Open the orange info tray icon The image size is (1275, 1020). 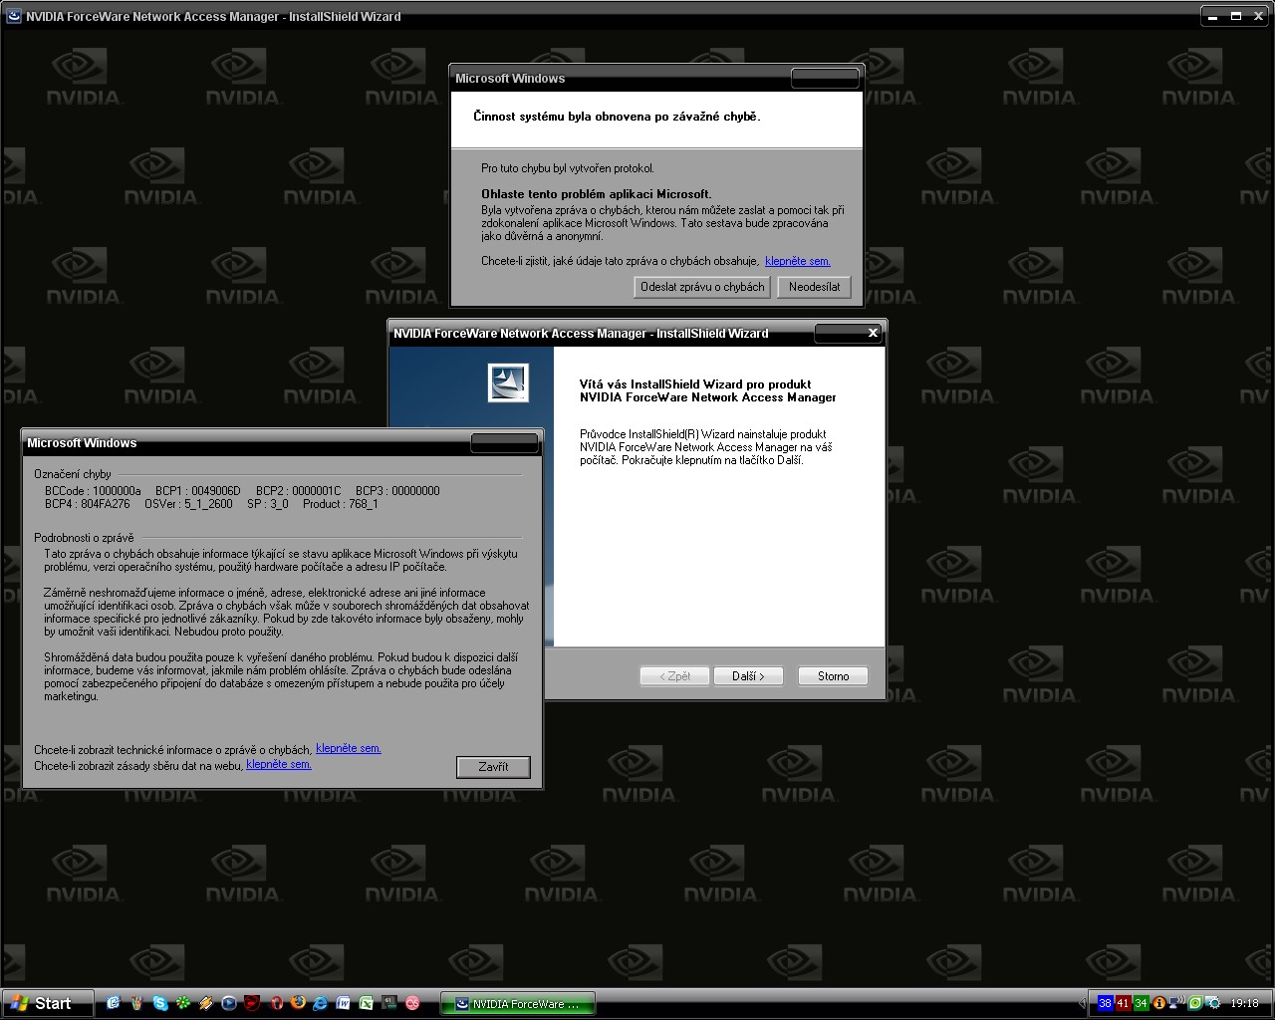(1158, 1003)
